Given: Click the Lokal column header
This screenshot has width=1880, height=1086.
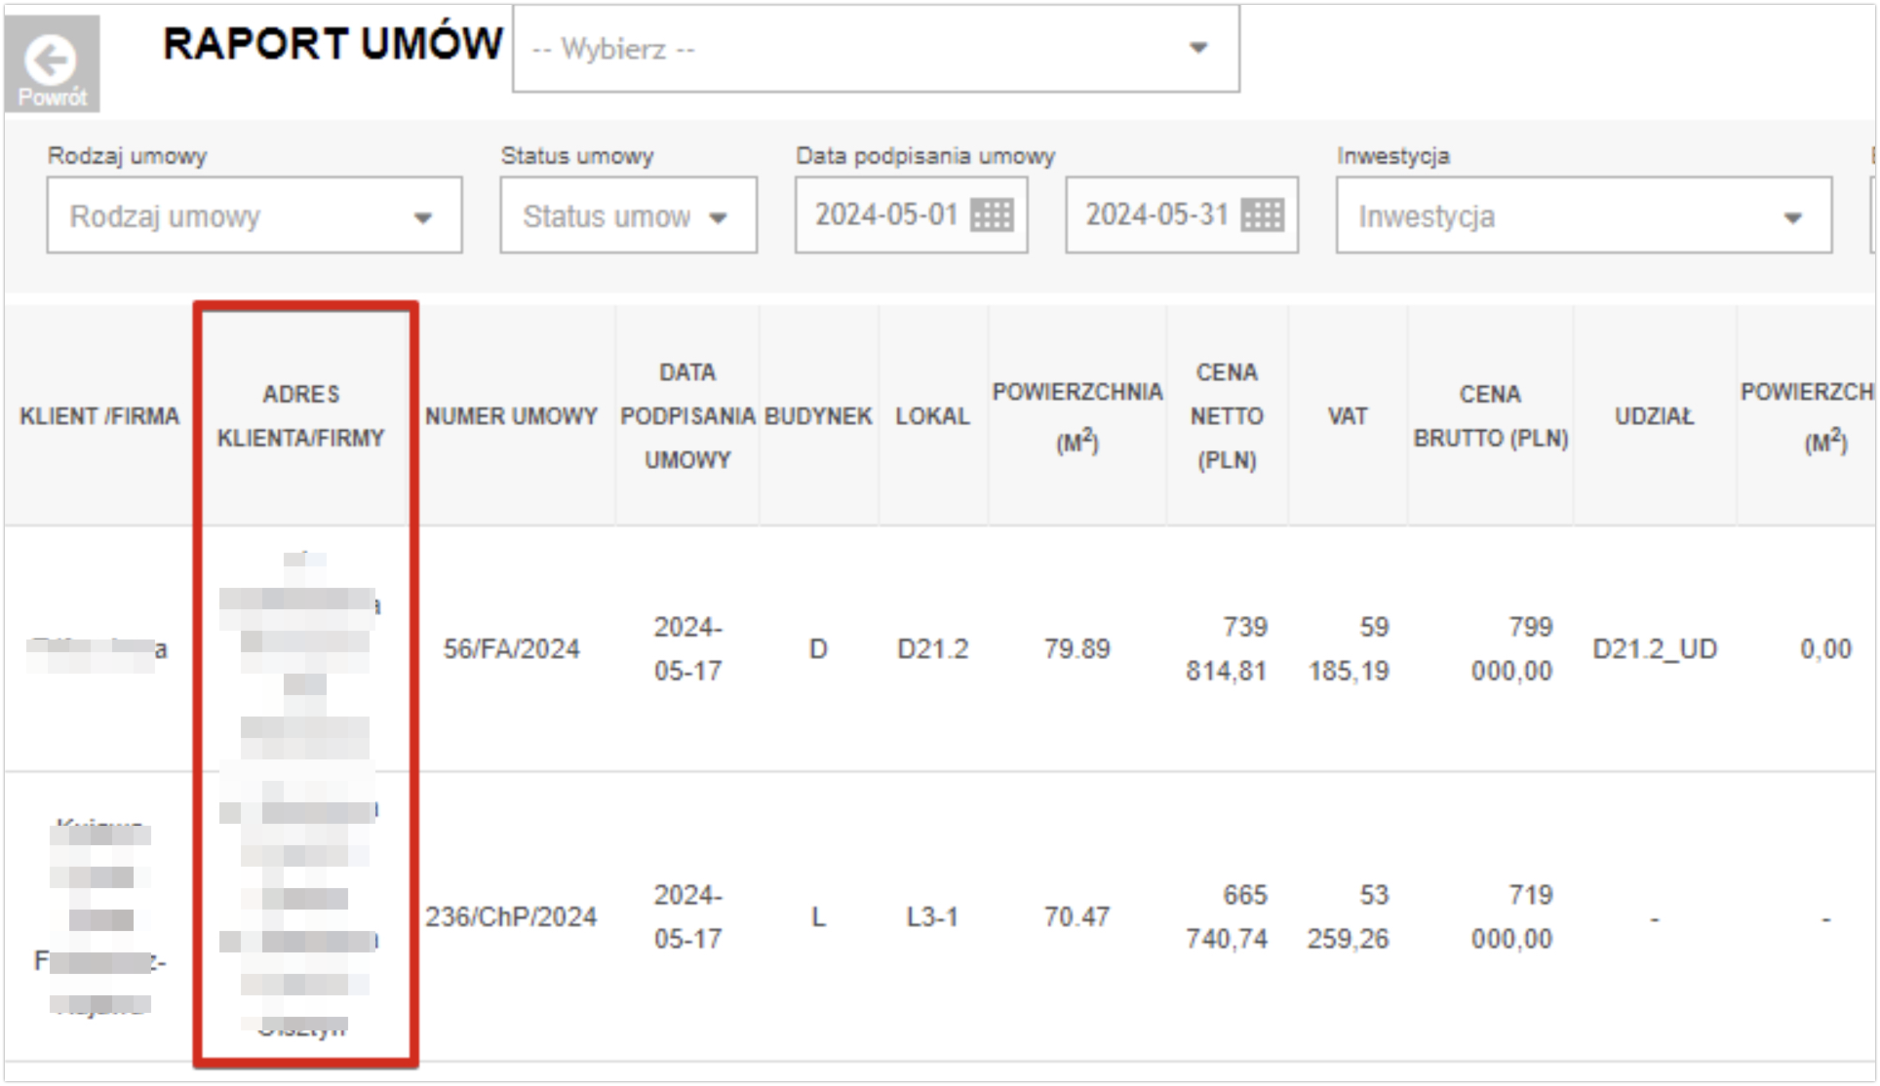Looking at the screenshot, I should pos(932,416).
